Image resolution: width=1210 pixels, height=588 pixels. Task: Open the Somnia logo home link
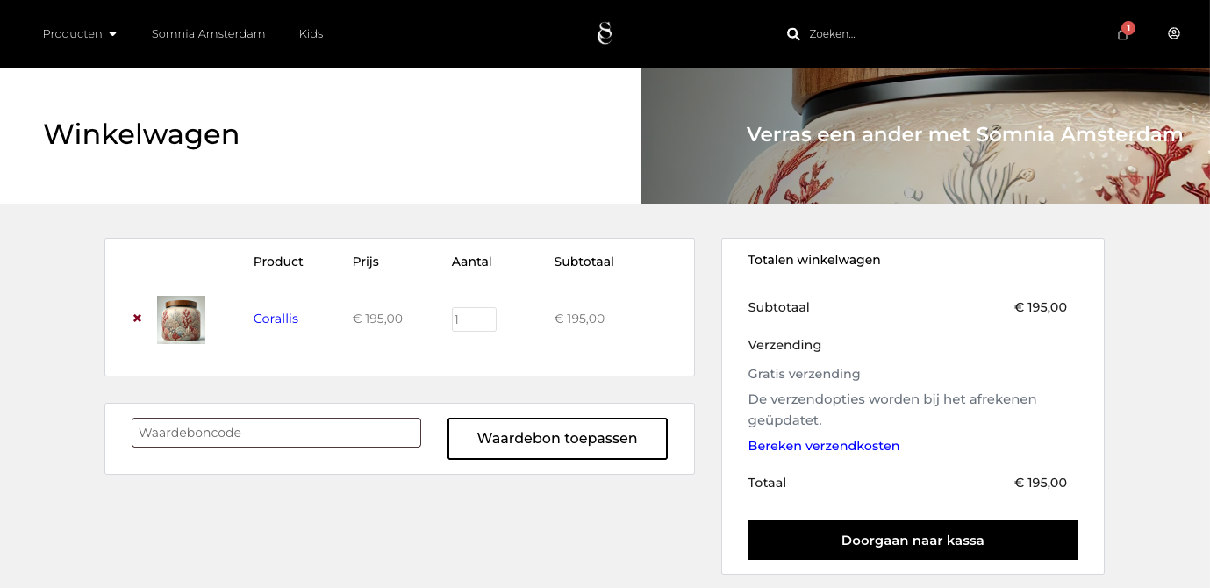click(x=605, y=33)
